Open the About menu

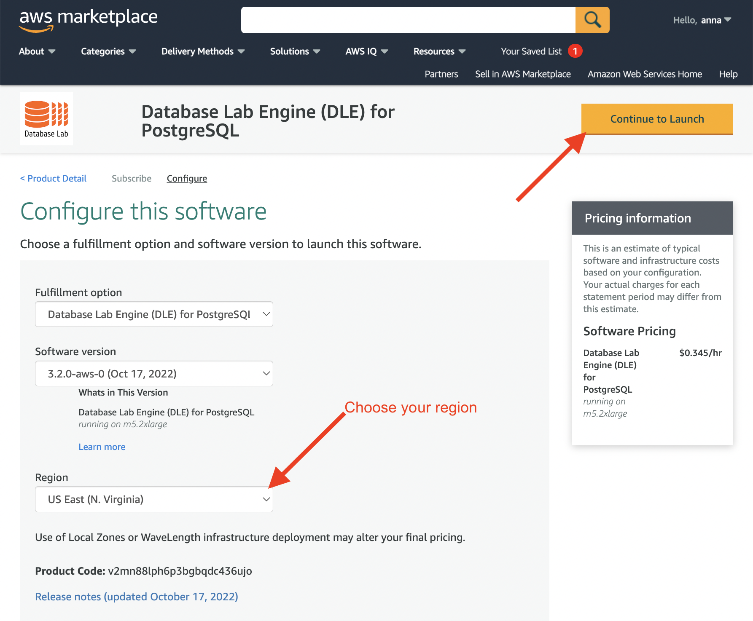[37, 51]
